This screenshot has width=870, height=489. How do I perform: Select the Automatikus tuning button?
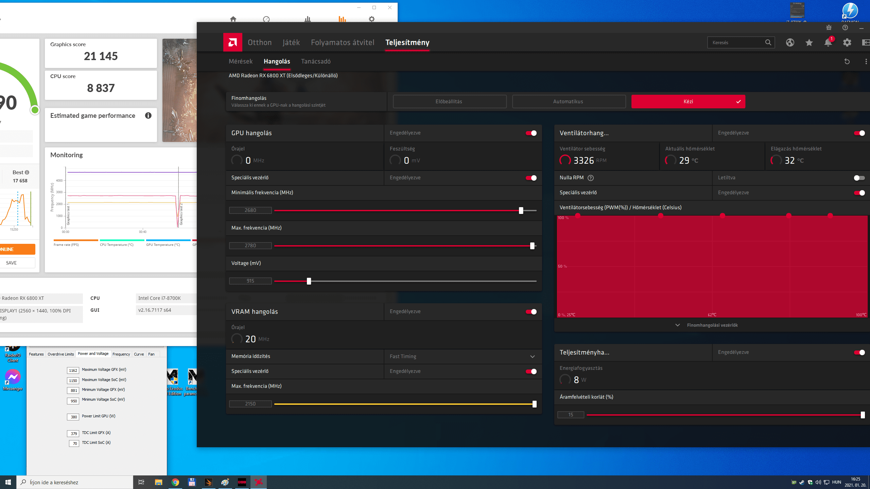coord(568,102)
